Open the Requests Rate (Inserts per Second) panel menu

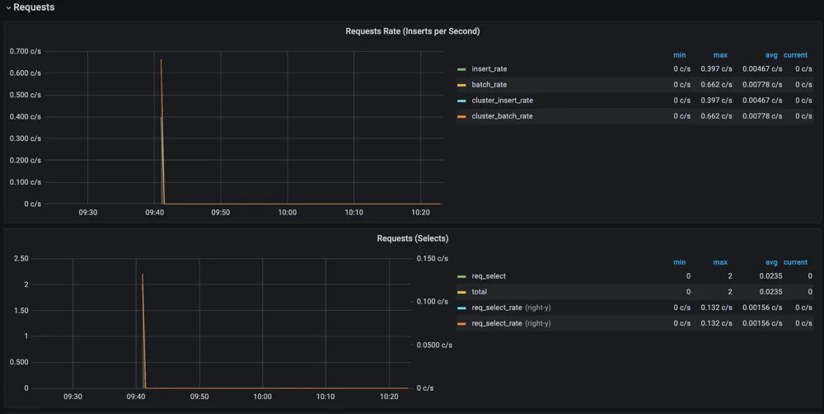click(x=412, y=31)
